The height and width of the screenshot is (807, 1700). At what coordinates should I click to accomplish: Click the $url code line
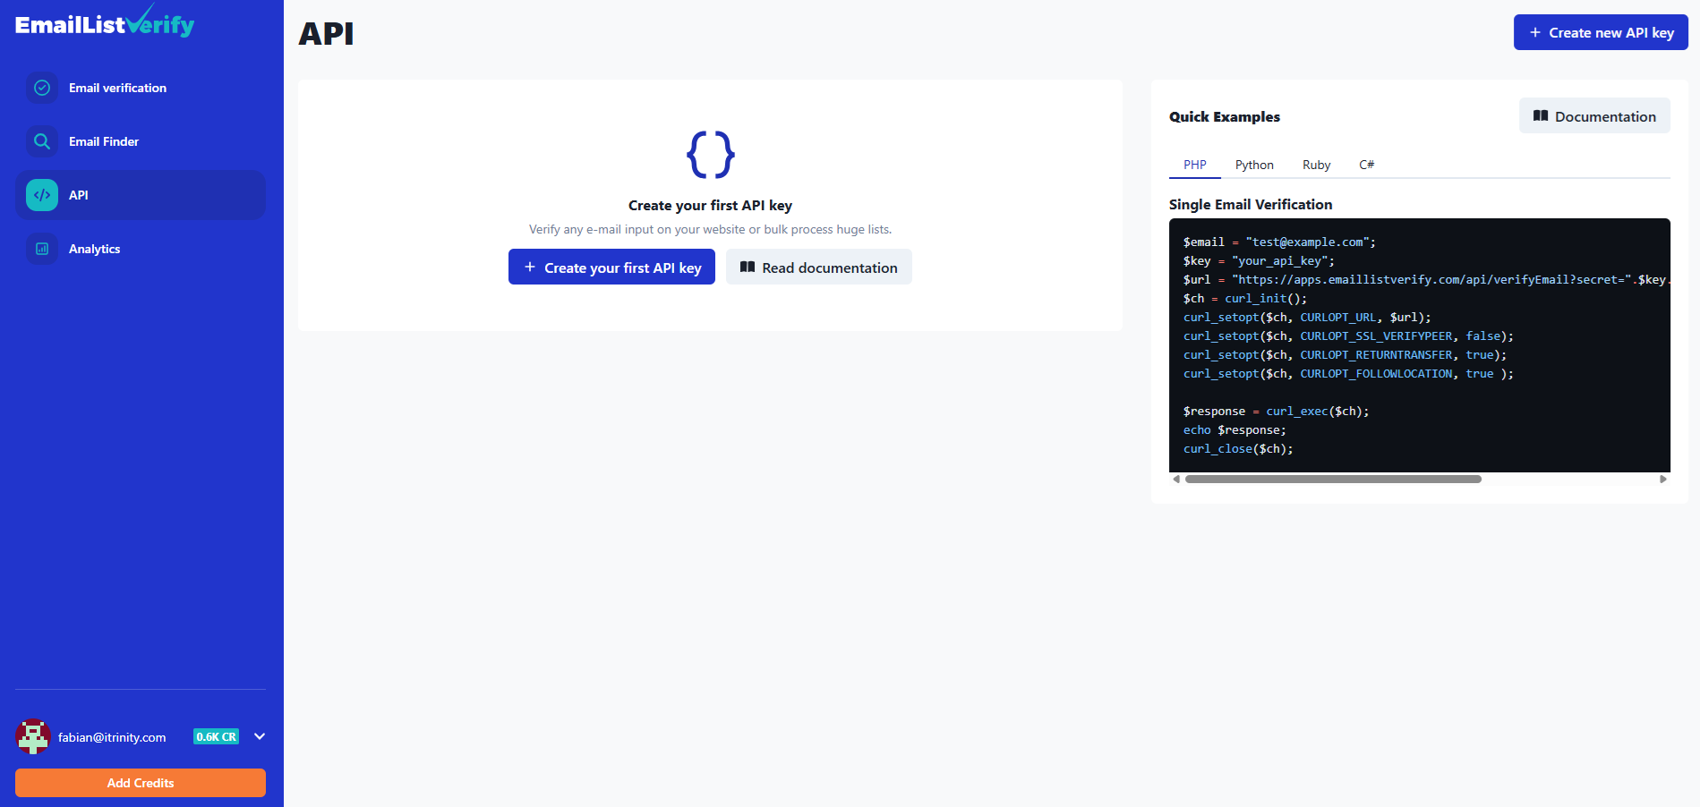pyautogui.click(x=1427, y=279)
